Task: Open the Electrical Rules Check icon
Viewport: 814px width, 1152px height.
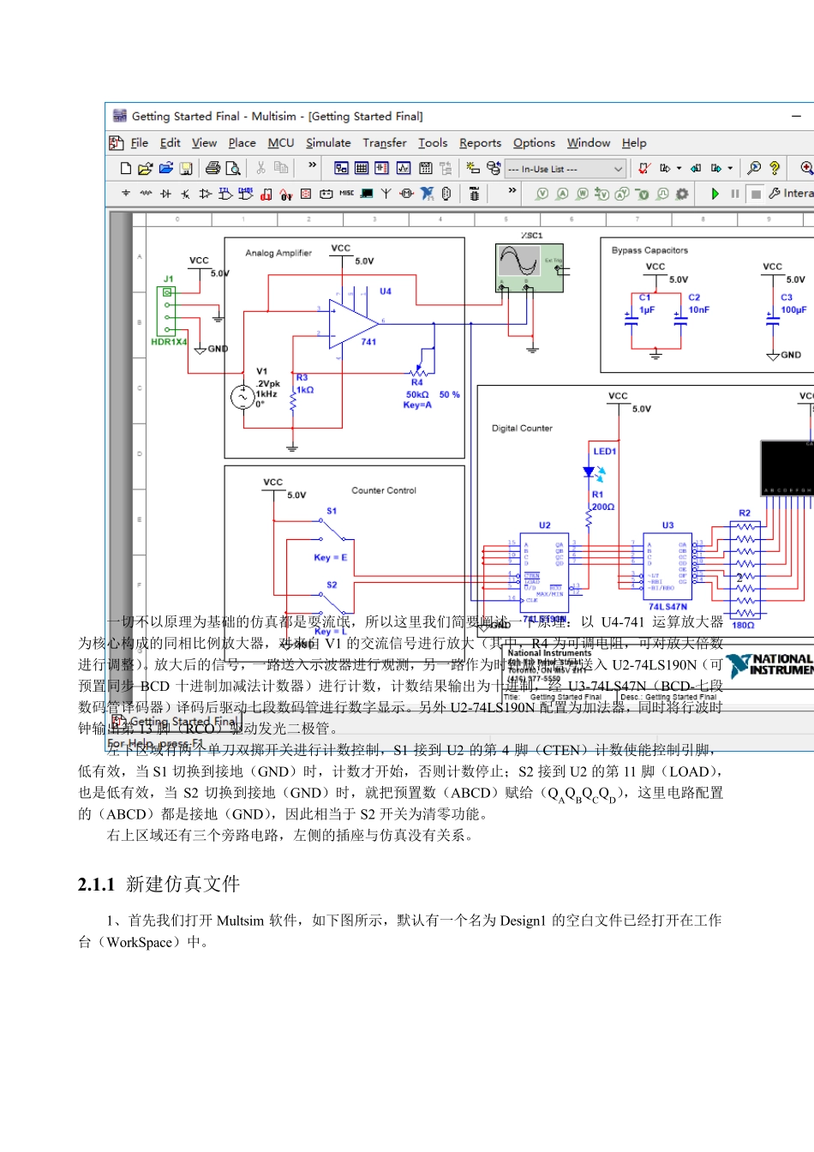Action: (644, 169)
